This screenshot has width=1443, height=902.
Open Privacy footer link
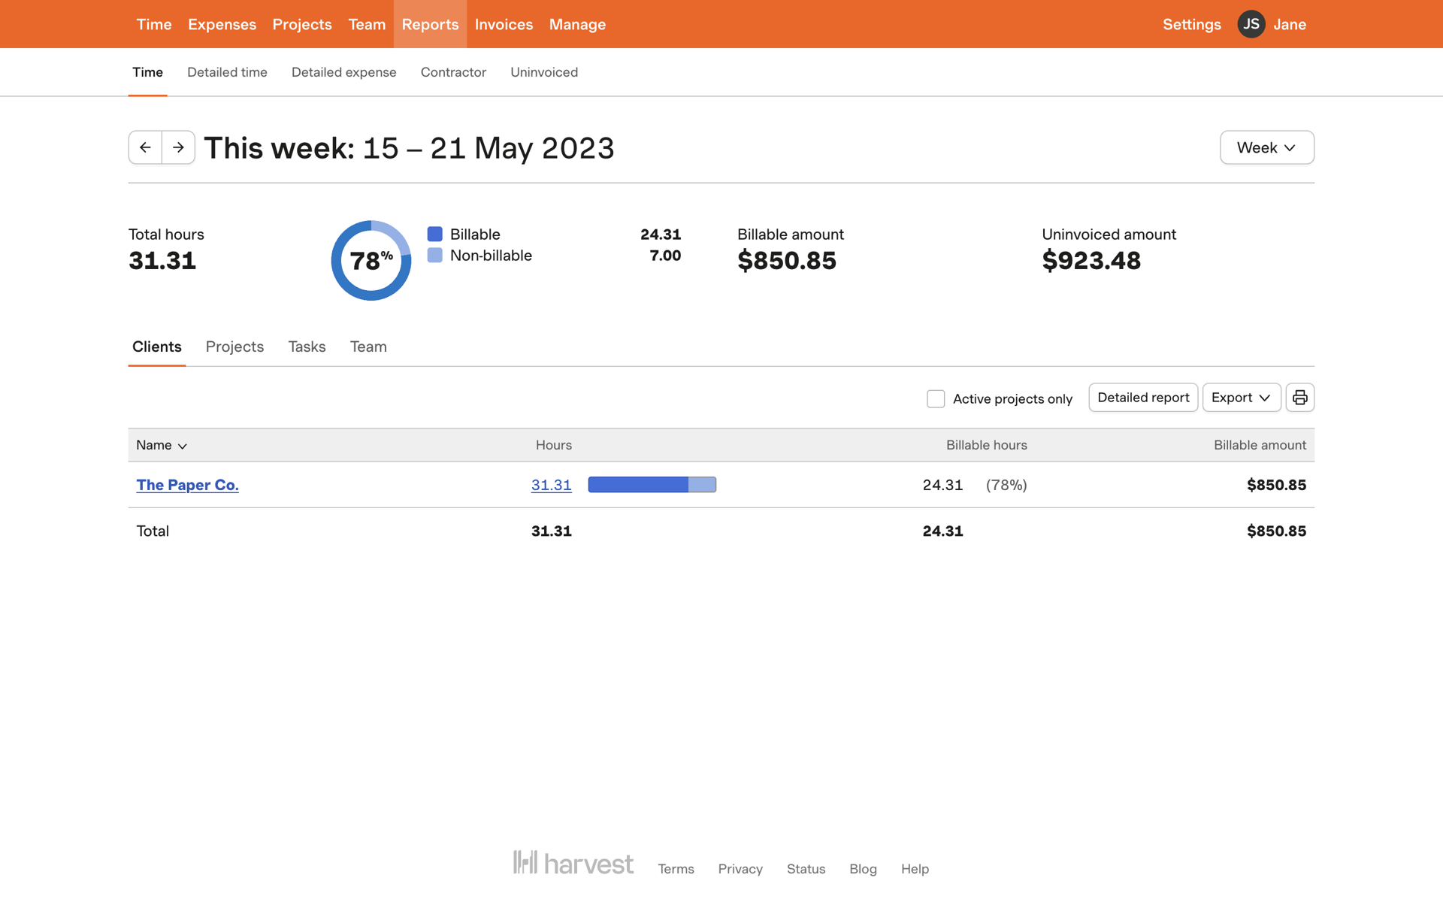point(740,869)
